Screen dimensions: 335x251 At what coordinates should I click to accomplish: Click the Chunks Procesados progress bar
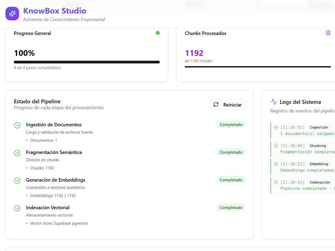pyautogui.click(x=258, y=67)
